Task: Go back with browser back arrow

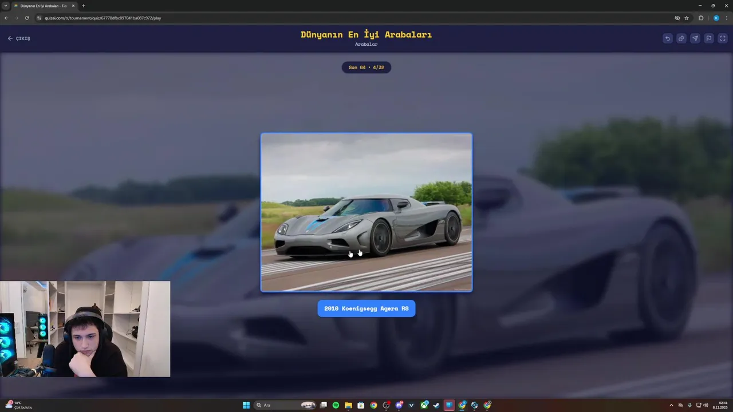Action: tap(6, 18)
